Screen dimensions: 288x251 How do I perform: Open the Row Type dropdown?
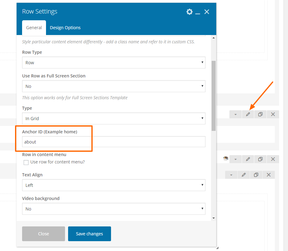[114, 63]
